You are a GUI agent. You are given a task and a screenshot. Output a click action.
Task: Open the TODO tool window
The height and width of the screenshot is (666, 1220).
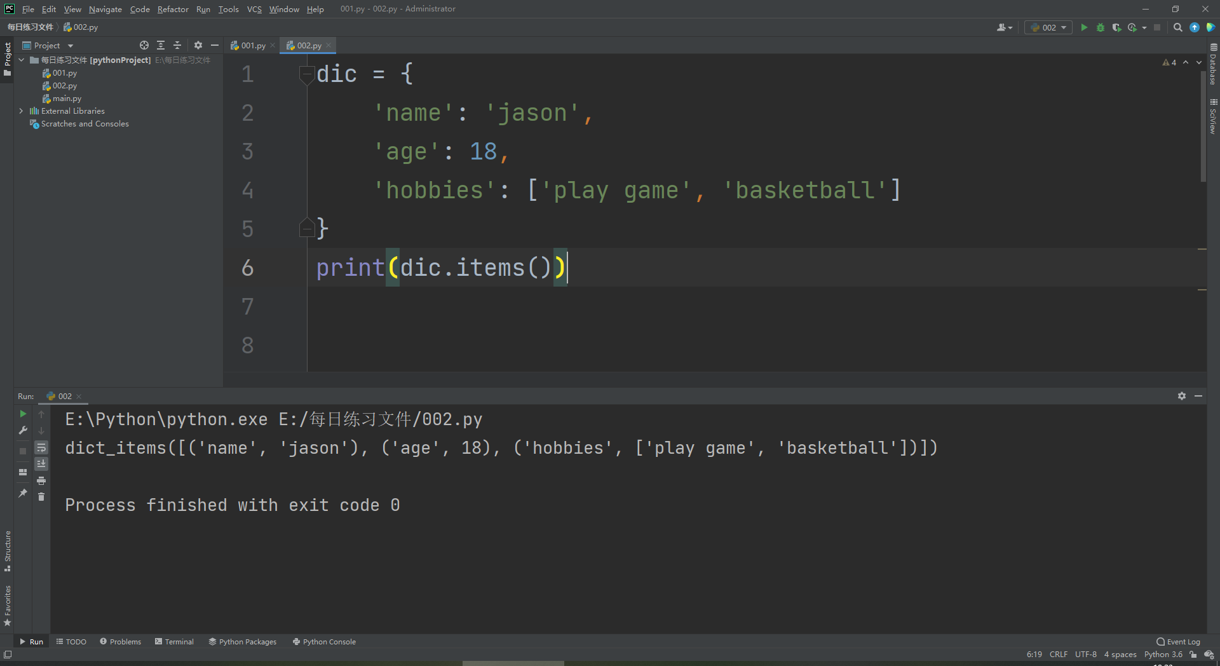71,642
